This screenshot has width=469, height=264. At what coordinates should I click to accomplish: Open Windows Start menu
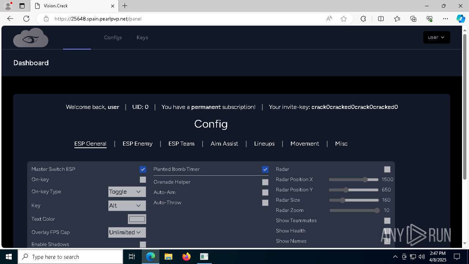[9, 257]
